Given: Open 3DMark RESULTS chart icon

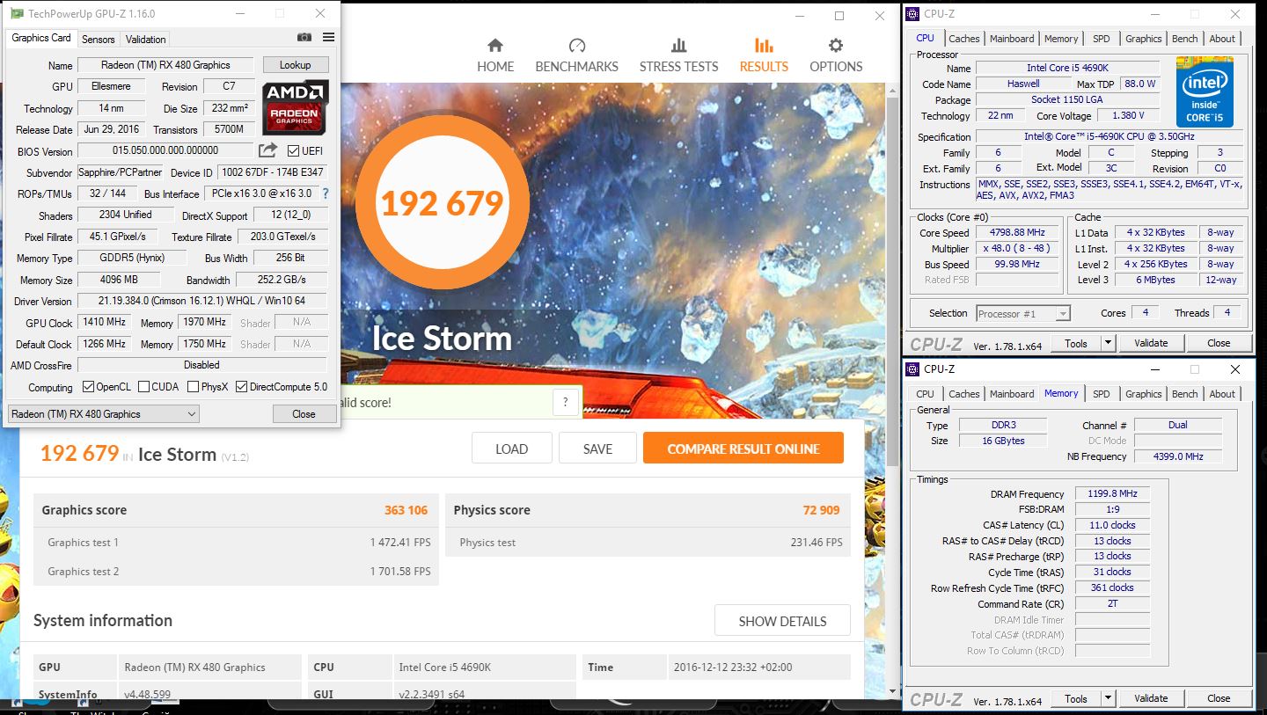Looking at the screenshot, I should coord(764,45).
